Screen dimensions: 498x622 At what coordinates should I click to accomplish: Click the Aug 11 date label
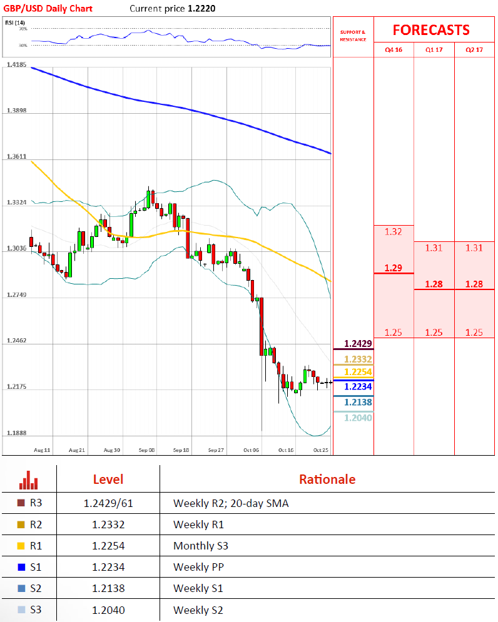(42, 450)
